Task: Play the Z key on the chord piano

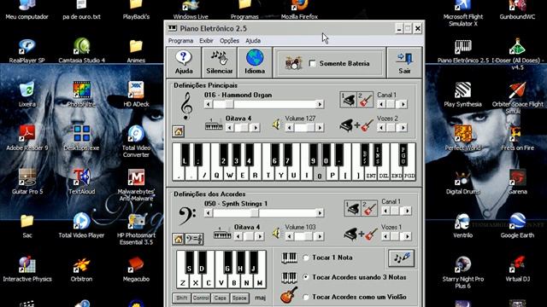Action: pos(183,282)
